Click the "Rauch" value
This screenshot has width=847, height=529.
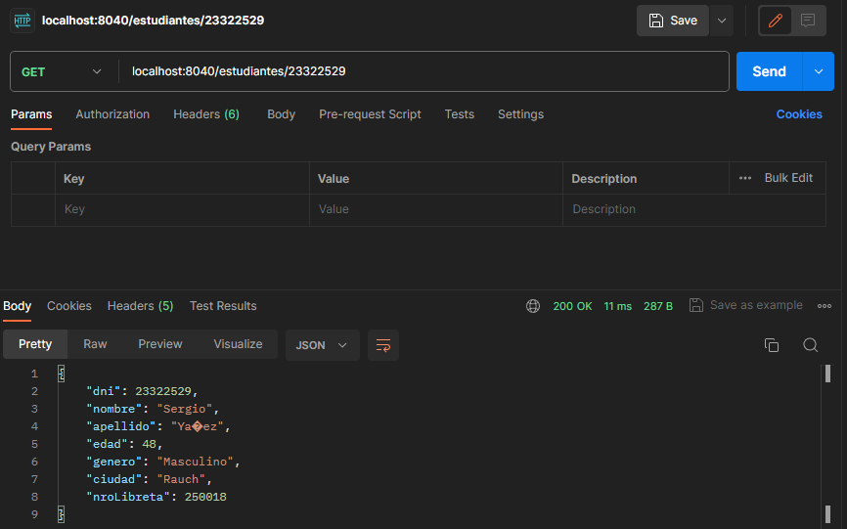click(x=181, y=479)
